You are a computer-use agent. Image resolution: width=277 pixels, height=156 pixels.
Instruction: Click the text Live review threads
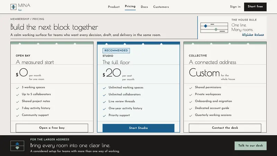122,101
